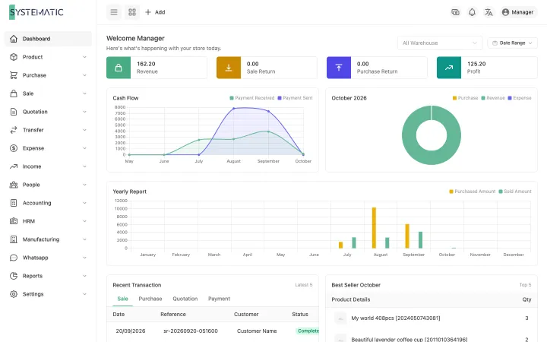The width and height of the screenshot is (547, 342).
Task: Expand the Quotation menu chevron
Action: (84, 112)
